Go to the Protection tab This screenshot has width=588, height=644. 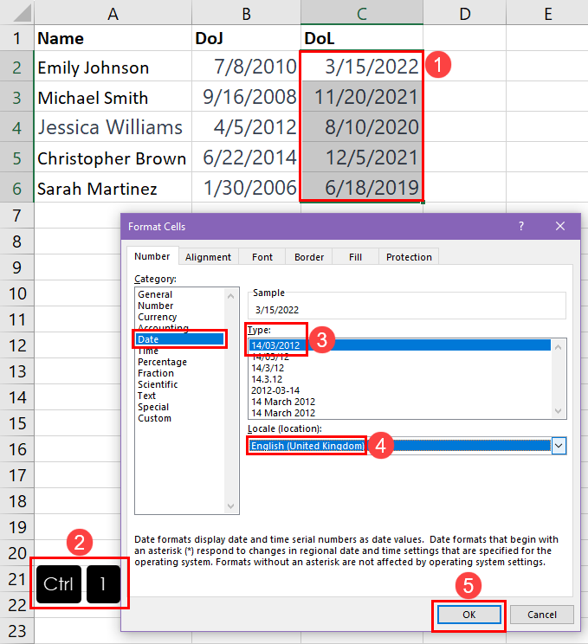(409, 257)
